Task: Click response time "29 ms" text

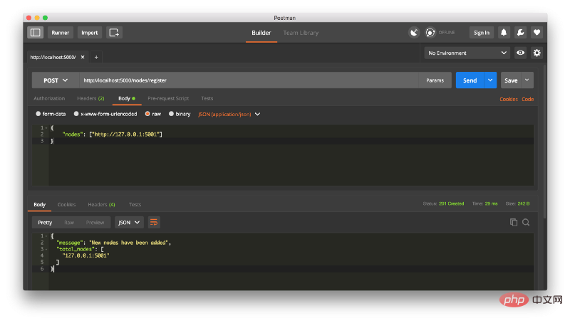Action: 491,203
